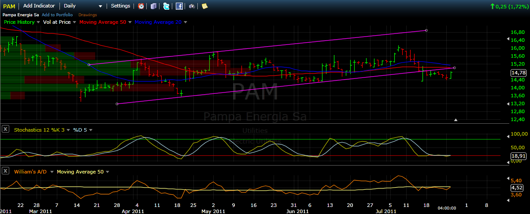Click the database stack icon in toolbar
Image resolution: width=530 pixels, height=214 pixels.
(x=153, y=6)
